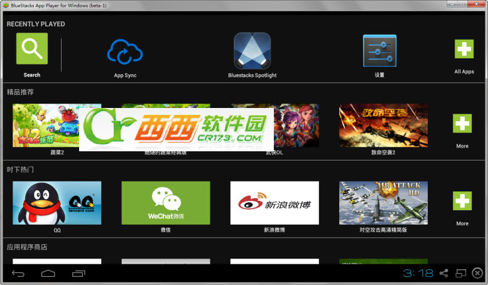
Task: Open All Apps green plus
Action: (x=464, y=49)
